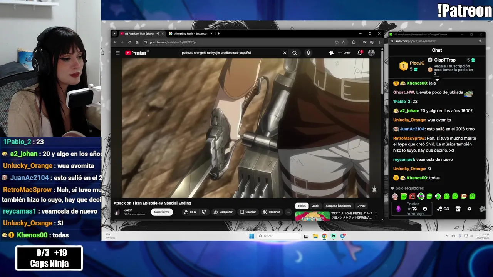Start voice search with the microphone

(308, 53)
